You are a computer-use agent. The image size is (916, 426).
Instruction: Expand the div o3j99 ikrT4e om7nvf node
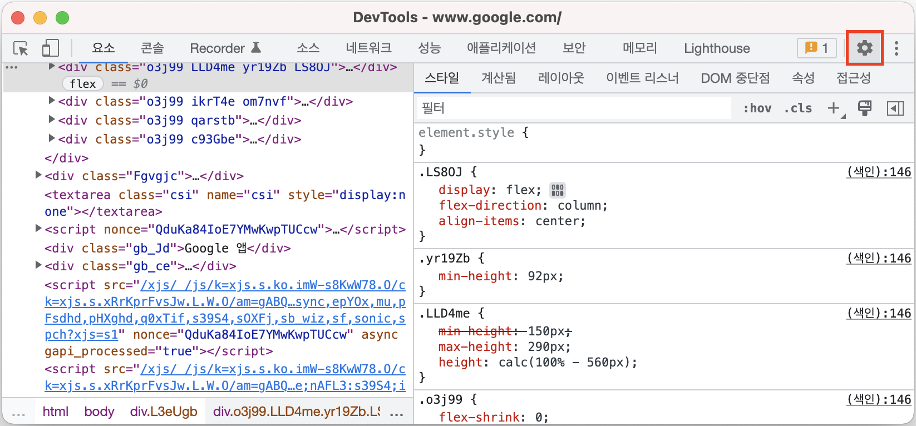click(x=51, y=101)
